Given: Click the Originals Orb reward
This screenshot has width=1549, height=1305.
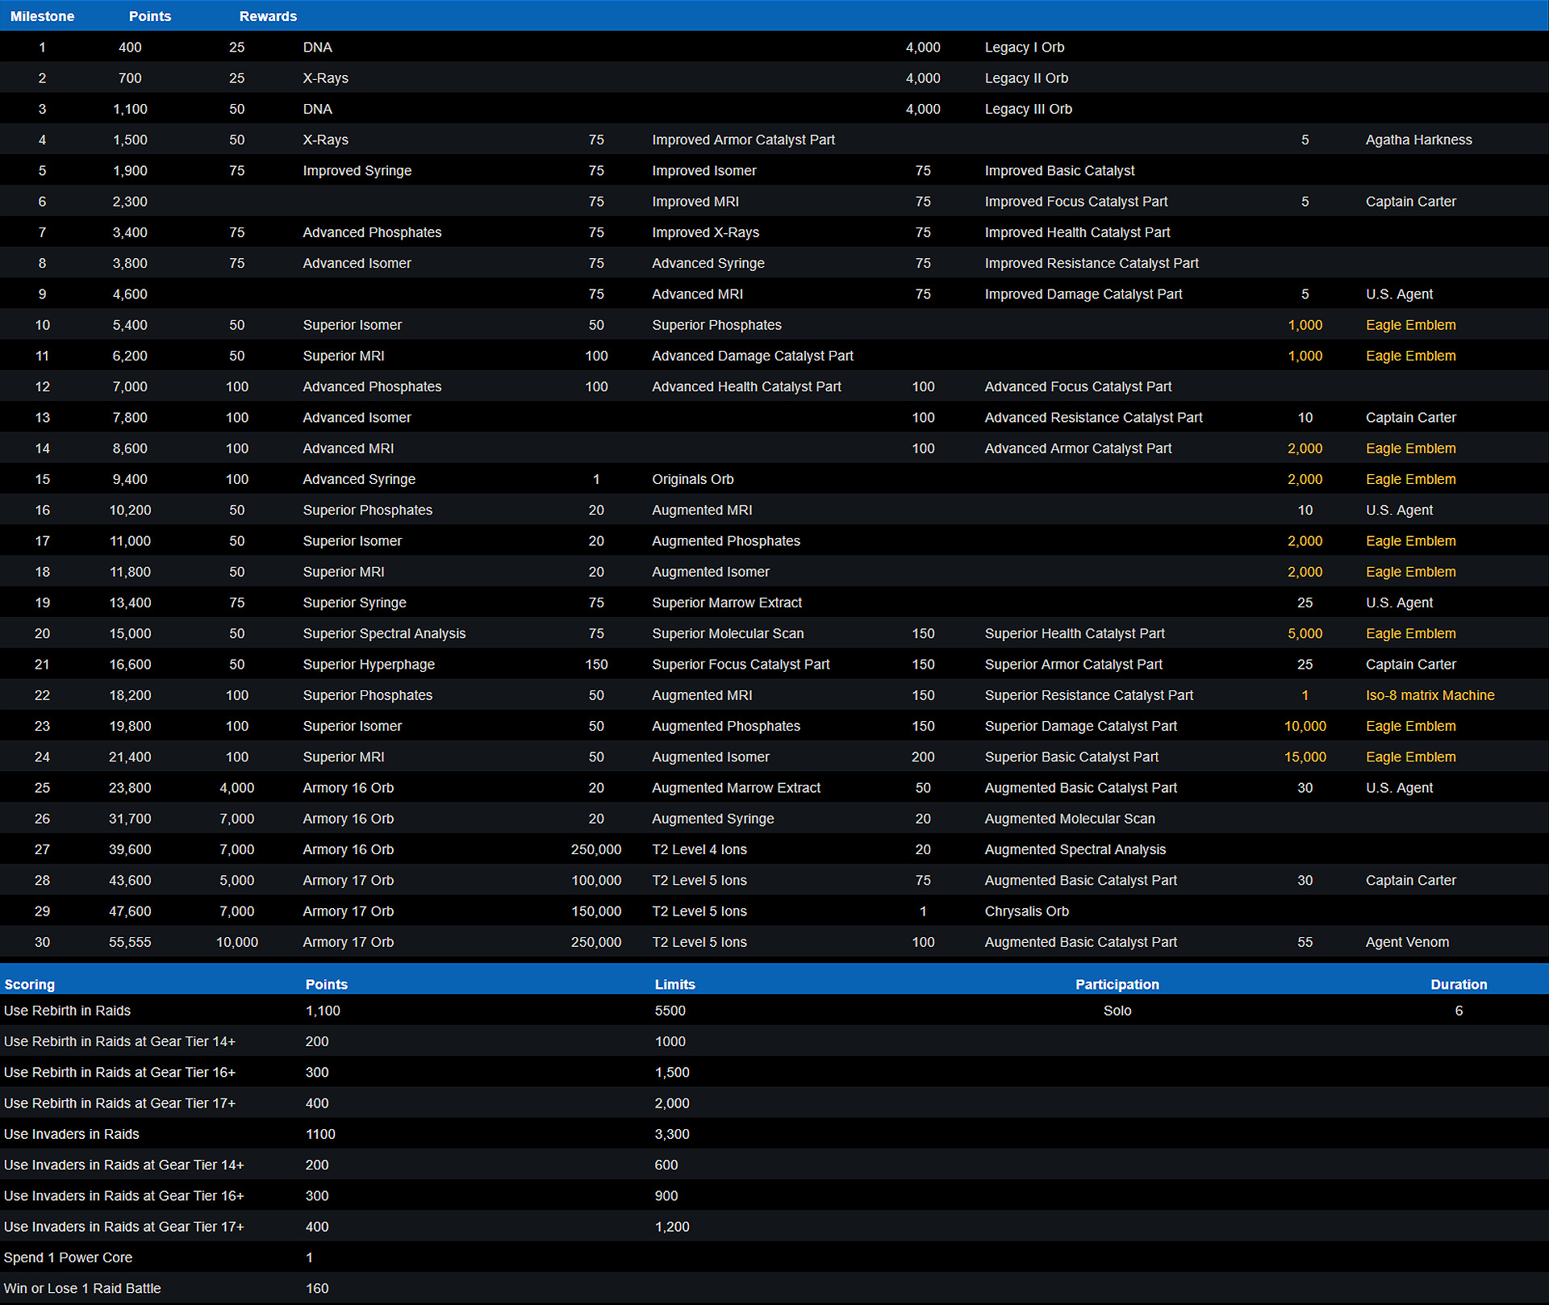Looking at the screenshot, I should pyautogui.click(x=692, y=479).
